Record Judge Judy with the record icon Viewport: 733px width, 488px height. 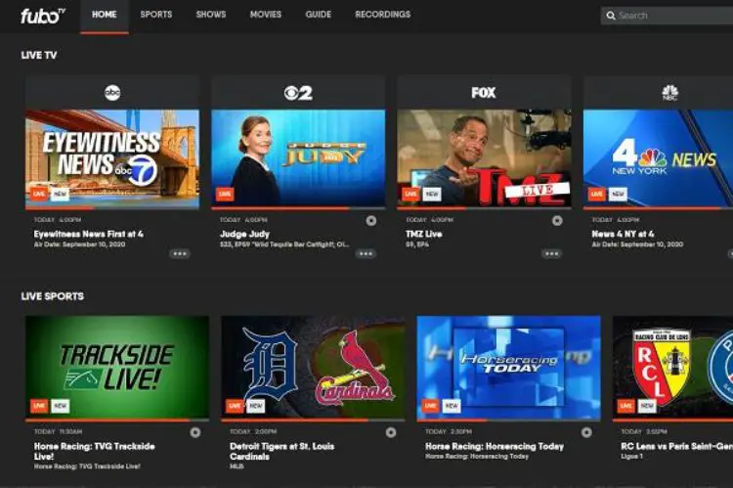coord(371,220)
